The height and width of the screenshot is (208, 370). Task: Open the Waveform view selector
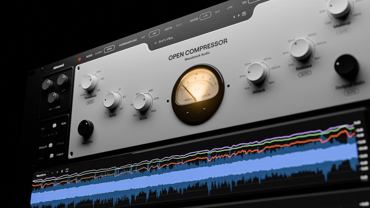coord(41,176)
